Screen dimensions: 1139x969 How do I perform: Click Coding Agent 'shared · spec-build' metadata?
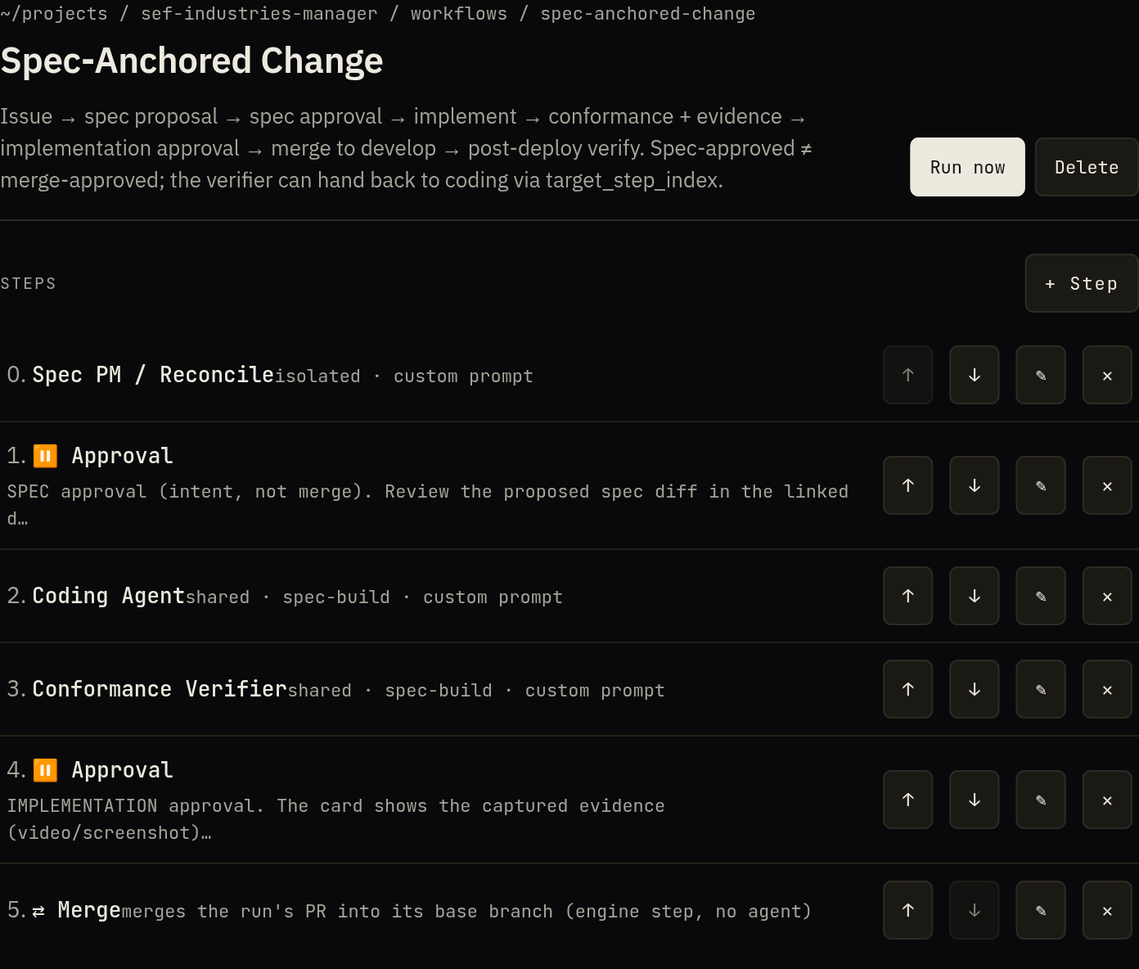coord(374,597)
